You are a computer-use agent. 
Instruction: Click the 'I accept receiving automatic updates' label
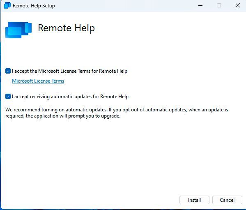coord(70,96)
